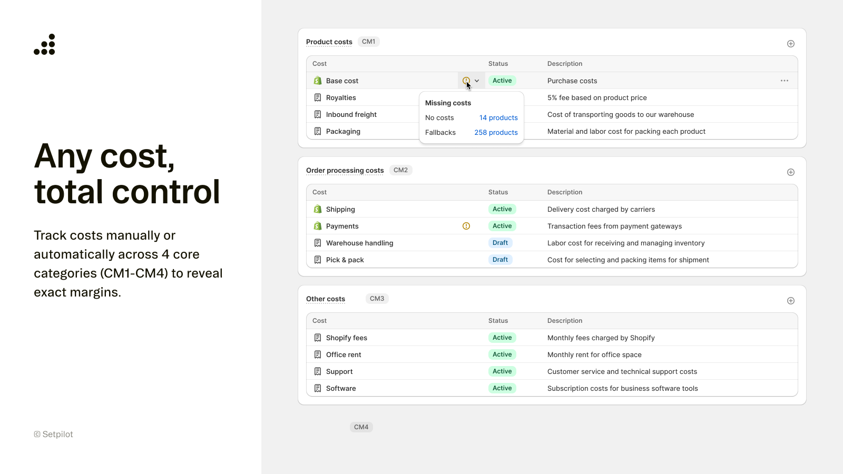Expand the Base cost chevron dropdown
The width and height of the screenshot is (843, 474).
pos(477,81)
